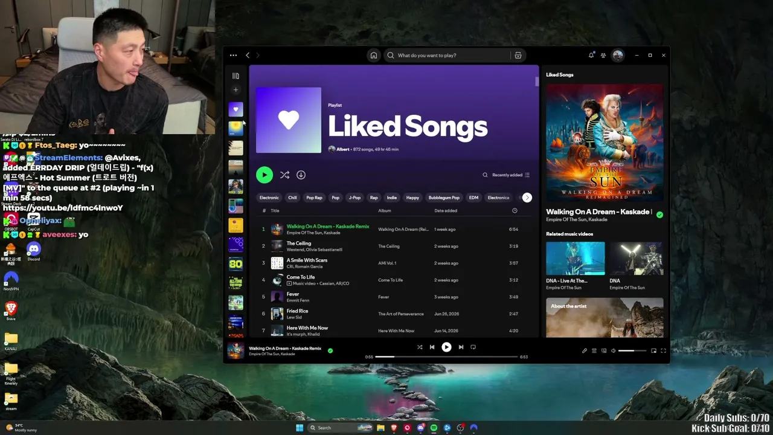Viewport: 773px width, 435px height.
Task: Create a new playlist with plus button
Action: 236,90
